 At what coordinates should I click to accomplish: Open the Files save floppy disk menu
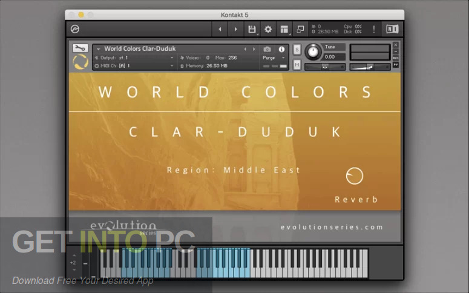[252, 29]
